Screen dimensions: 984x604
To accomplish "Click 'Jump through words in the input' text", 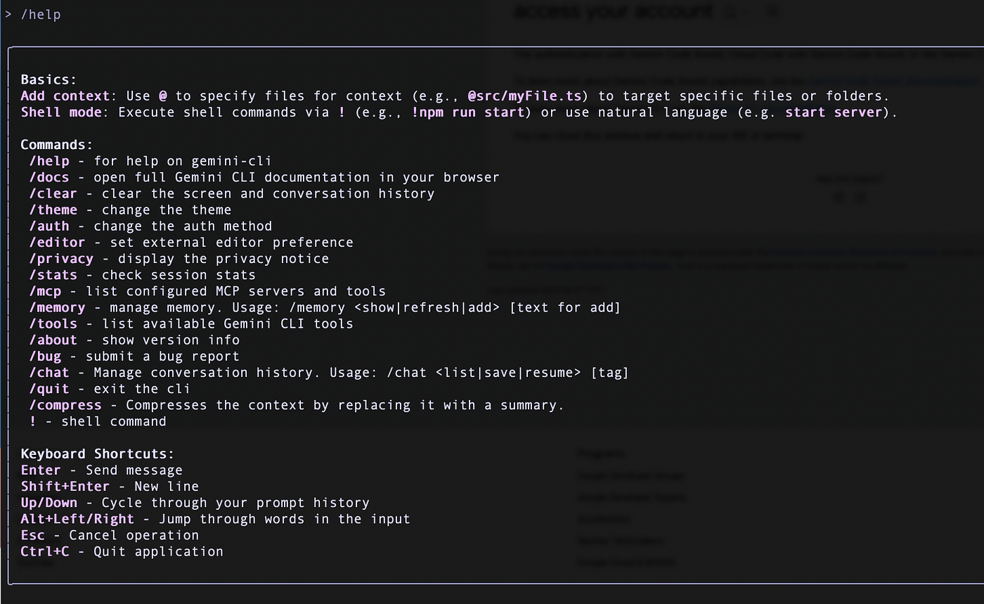I will [285, 519].
